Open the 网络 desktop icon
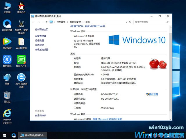The width and height of the screenshot is (186, 139). click(x=7, y=79)
